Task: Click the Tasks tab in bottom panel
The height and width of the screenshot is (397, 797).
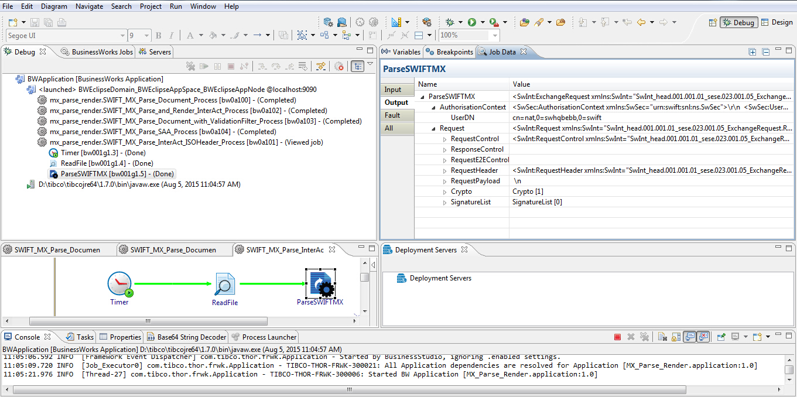Action: [x=80, y=337]
